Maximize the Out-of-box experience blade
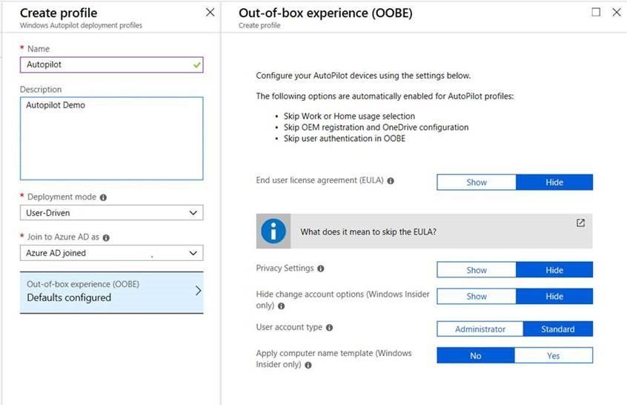 click(596, 12)
